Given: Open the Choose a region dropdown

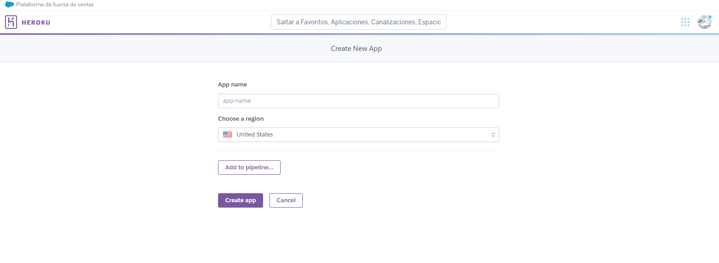Looking at the screenshot, I should (359, 135).
